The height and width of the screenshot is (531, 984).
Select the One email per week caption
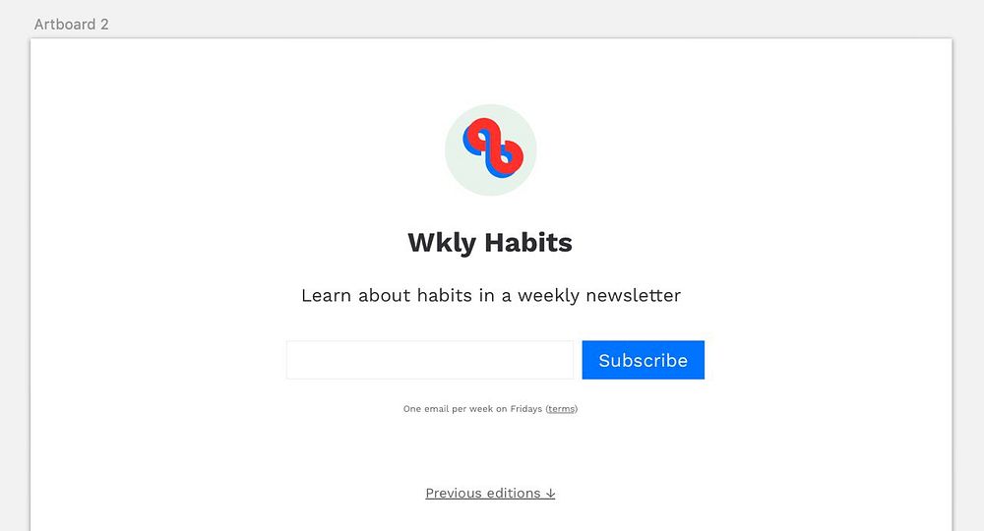pyautogui.click(x=490, y=409)
